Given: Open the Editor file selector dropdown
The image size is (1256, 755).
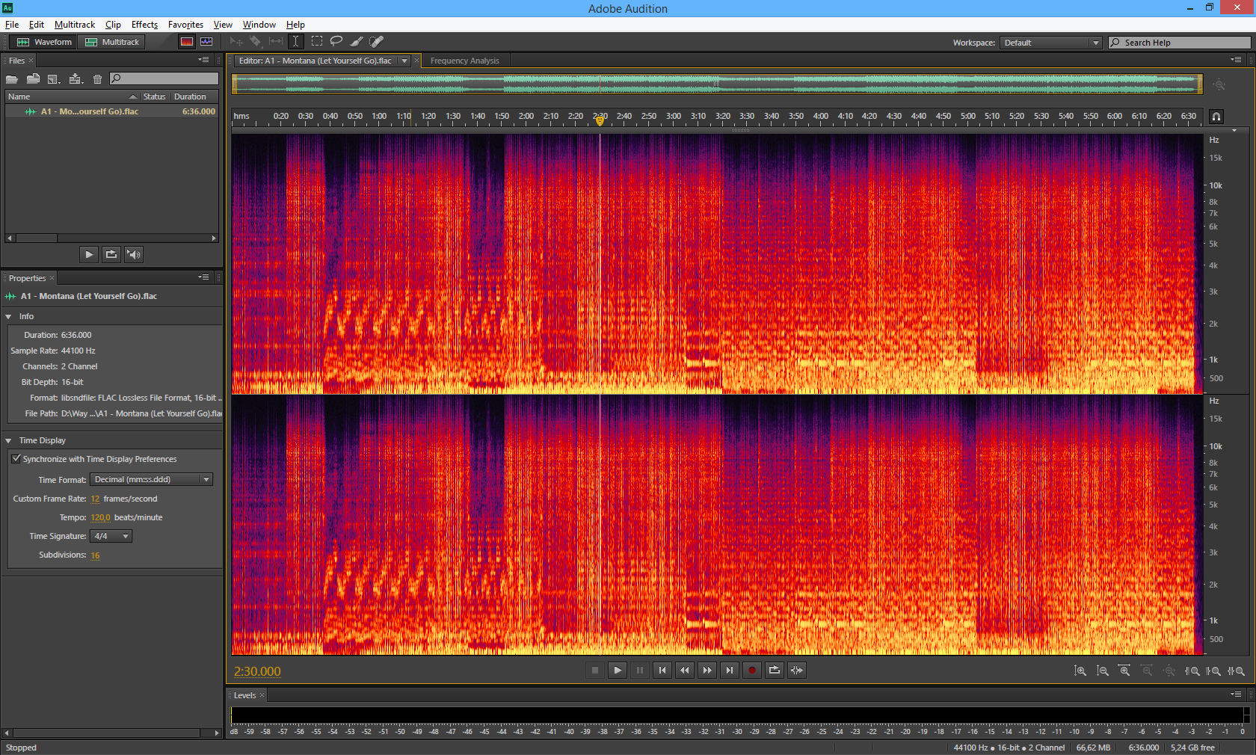Looking at the screenshot, I should tap(404, 61).
